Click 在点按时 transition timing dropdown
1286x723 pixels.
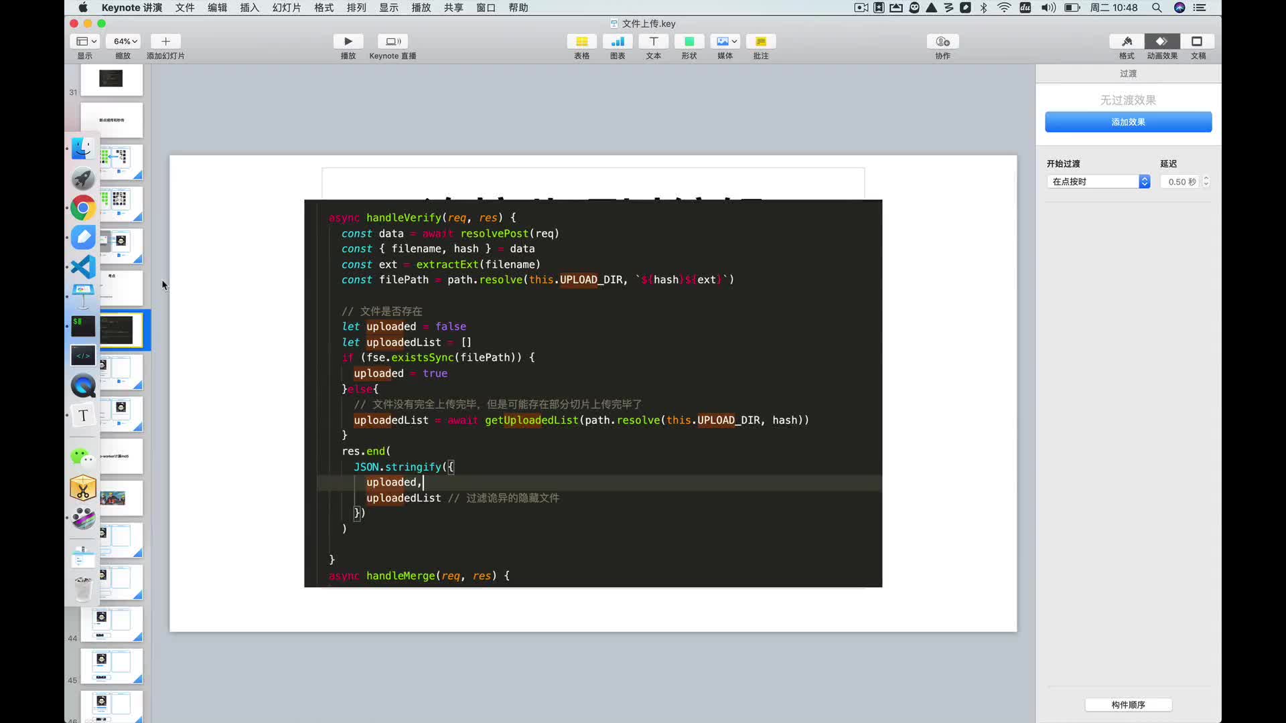(1098, 181)
